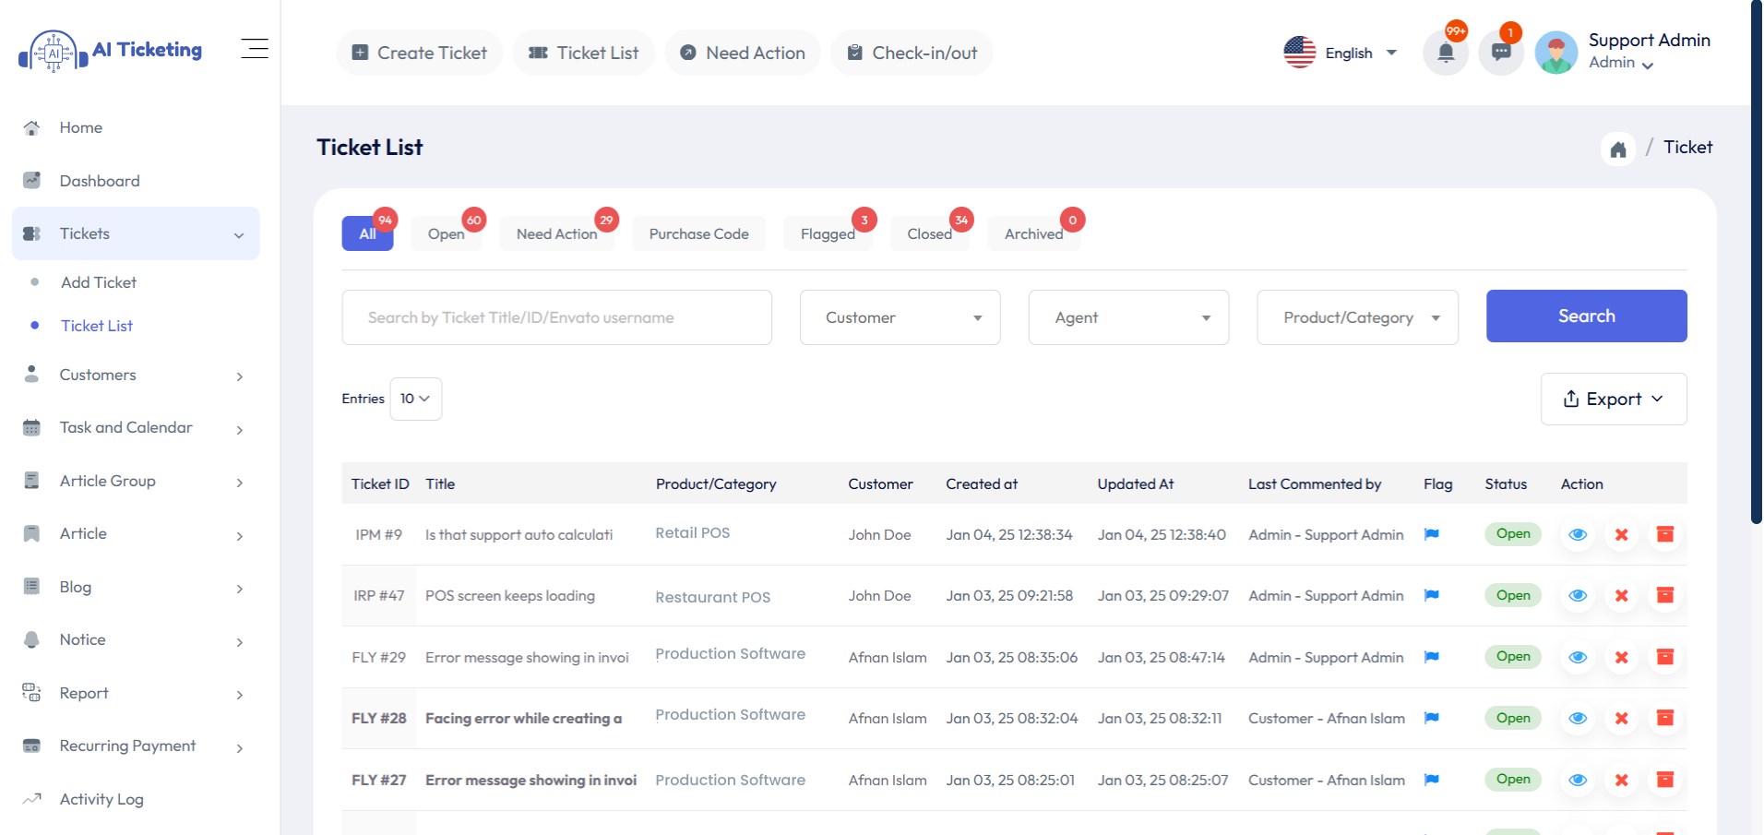This screenshot has width=1764, height=835.
Task: Open the Check-in/out toolbar item
Action: (x=912, y=53)
